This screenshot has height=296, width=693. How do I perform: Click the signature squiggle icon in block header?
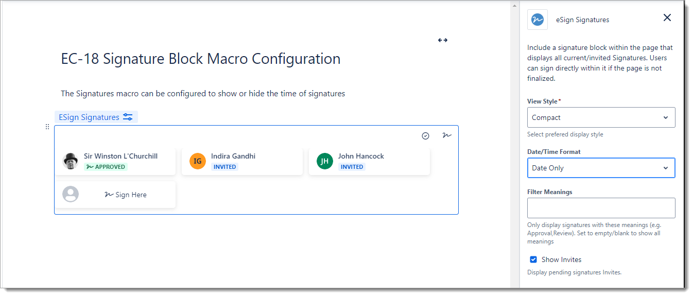pos(446,135)
